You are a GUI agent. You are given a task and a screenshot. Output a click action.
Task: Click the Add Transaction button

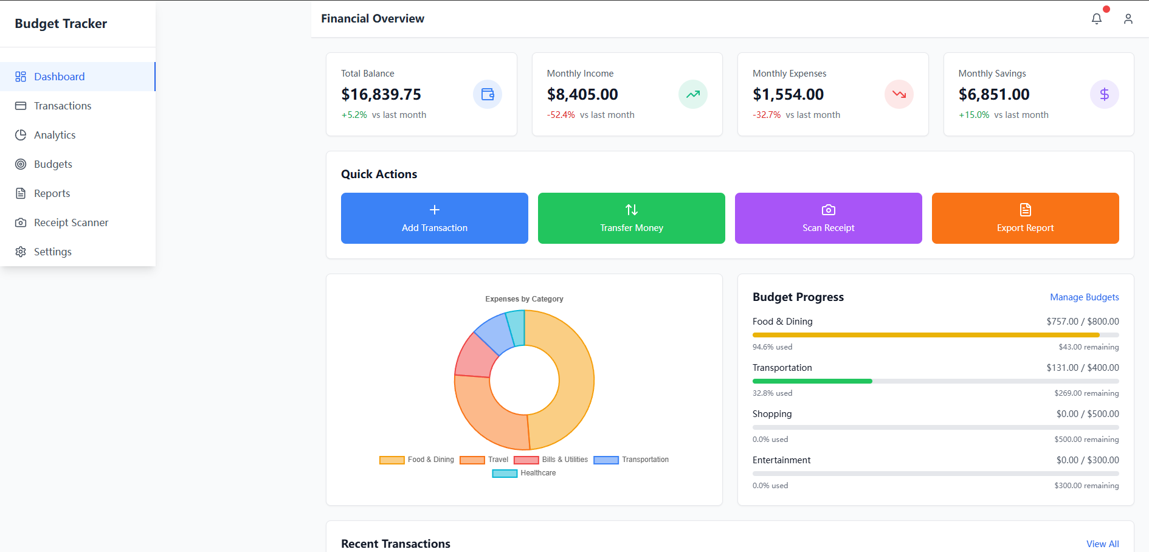point(434,218)
